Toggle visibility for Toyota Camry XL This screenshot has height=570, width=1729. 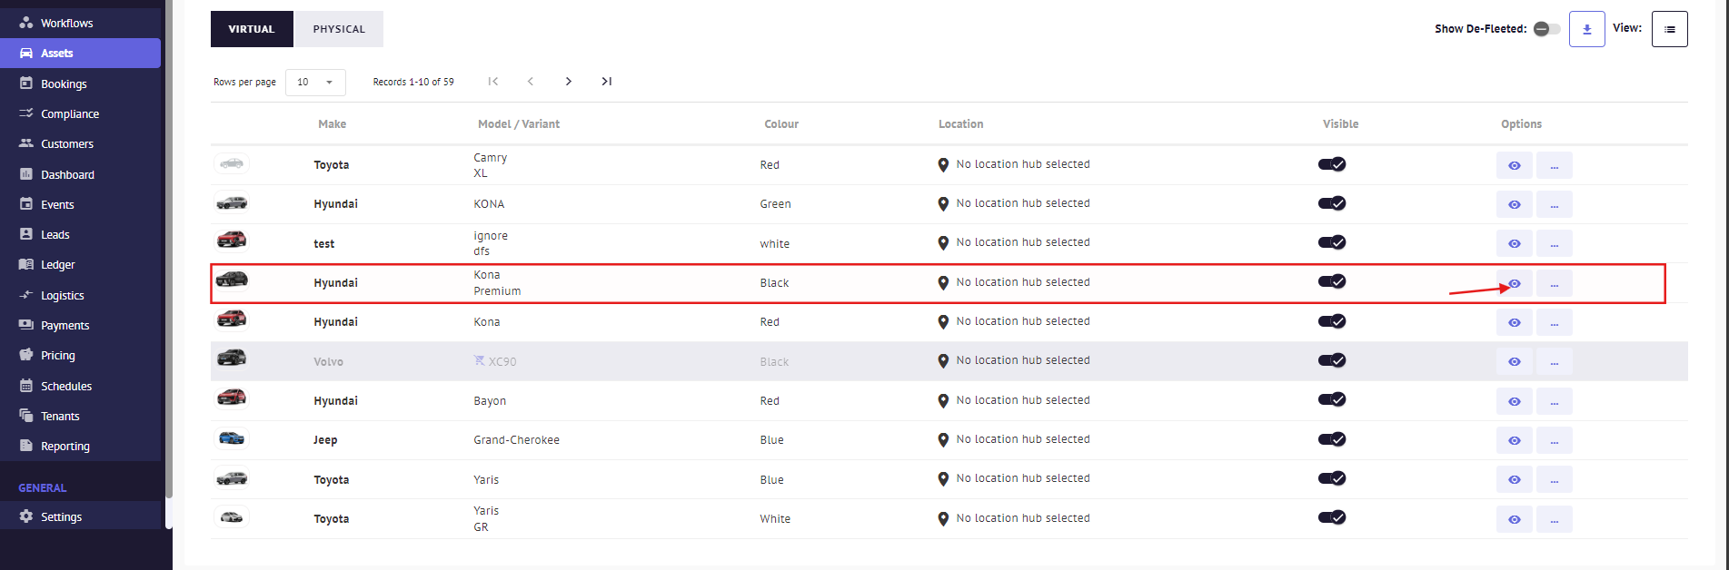pyautogui.click(x=1332, y=164)
